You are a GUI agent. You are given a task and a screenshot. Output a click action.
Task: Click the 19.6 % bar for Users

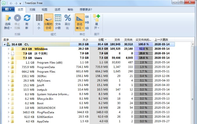tap(143, 58)
